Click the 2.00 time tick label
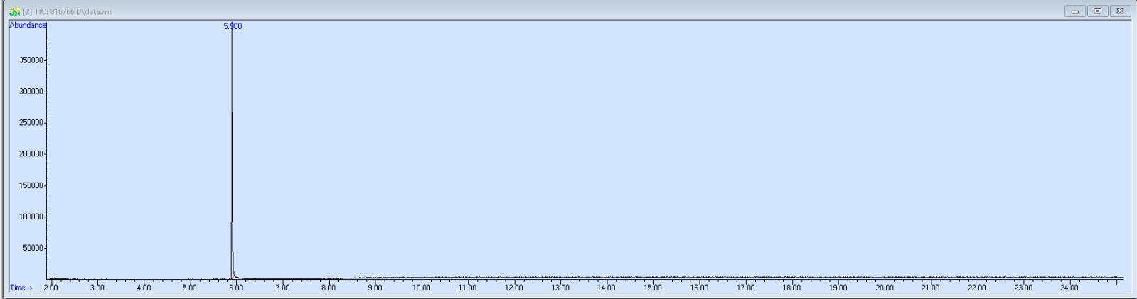Image resolution: width=1137 pixels, height=299 pixels. click(x=51, y=288)
